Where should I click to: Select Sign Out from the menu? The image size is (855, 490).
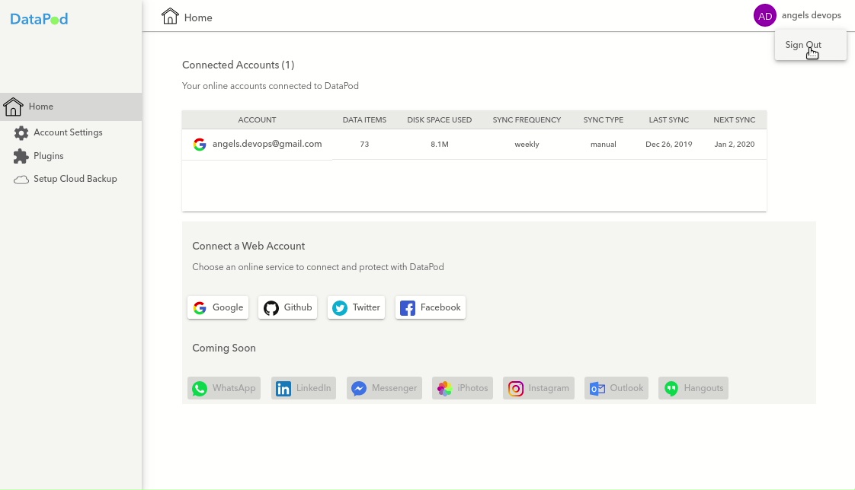[x=803, y=45]
